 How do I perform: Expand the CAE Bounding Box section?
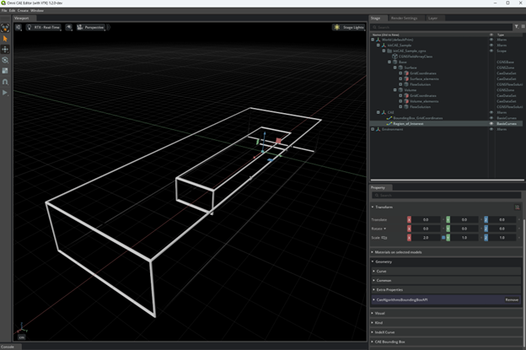(373, 342)
